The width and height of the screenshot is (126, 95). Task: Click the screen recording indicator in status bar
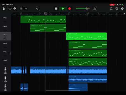point(112,5)
